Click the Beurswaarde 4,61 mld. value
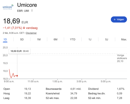Viewport: 130px width, 104px height. pos(76,89)
